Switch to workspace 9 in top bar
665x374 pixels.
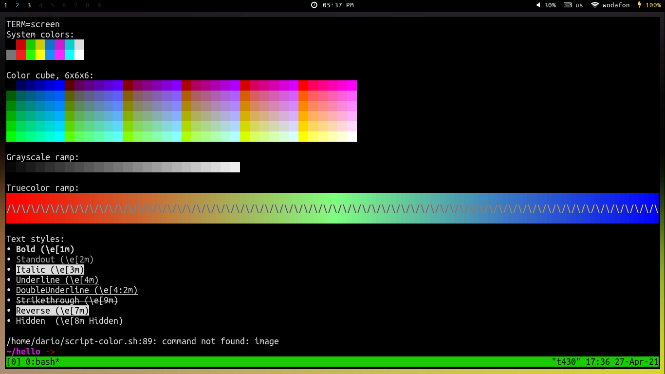[99, 5]
